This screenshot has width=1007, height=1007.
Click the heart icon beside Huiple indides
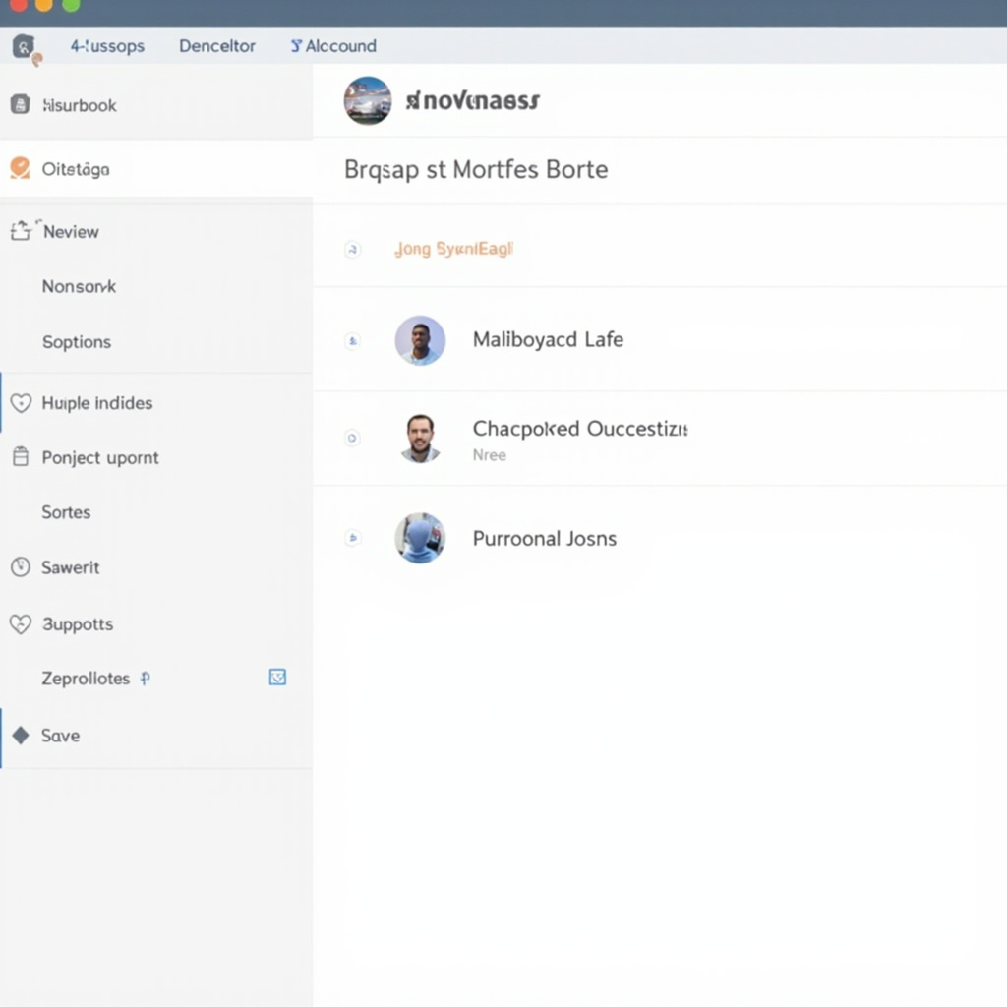pos(21,402)
